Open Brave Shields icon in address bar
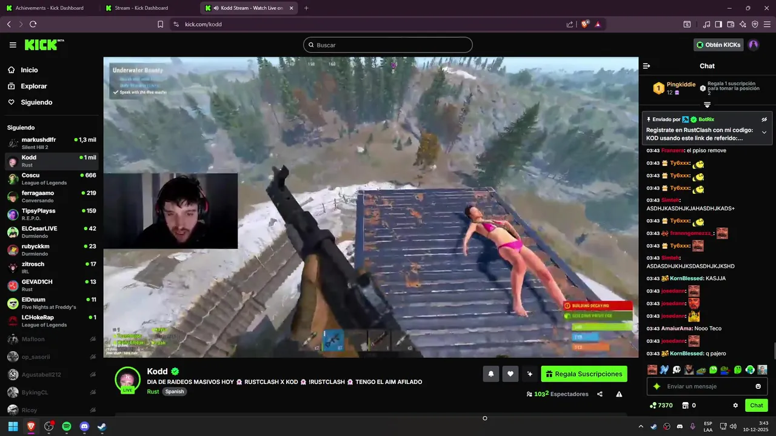 [585, 24]
